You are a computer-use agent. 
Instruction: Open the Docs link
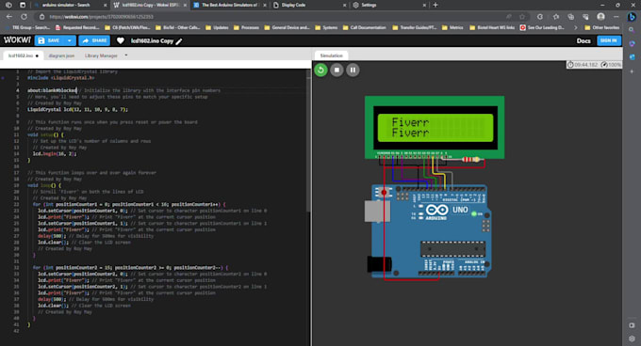click(583, 40)
